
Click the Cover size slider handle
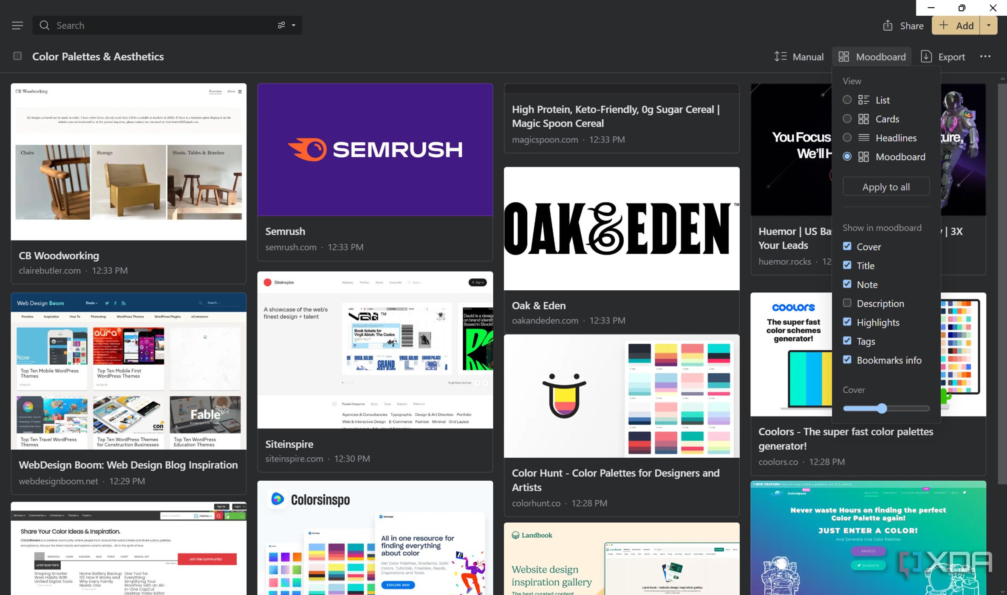pyautogui.click(x=882, y=408)
